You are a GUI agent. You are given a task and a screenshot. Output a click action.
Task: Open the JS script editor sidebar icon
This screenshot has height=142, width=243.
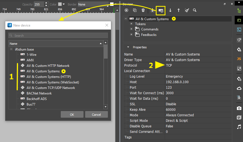click(x=239, y=59)
